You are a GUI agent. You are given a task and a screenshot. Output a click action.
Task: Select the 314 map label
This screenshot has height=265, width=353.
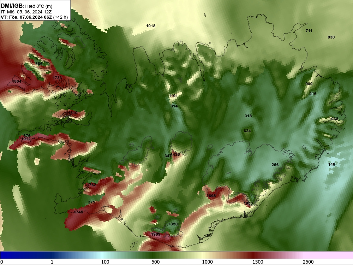pyautogui.click(x=174, y=106)
